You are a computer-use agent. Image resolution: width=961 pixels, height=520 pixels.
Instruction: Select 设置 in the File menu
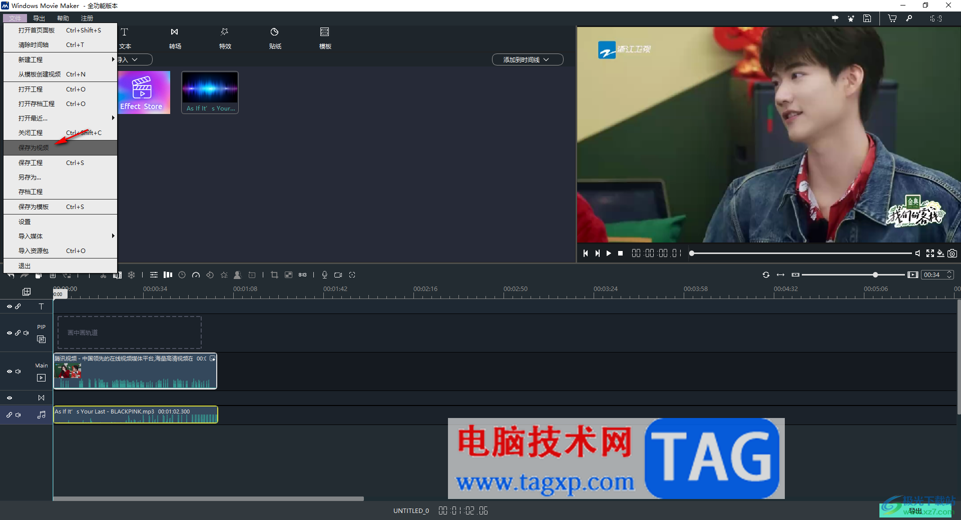point(60,222)
